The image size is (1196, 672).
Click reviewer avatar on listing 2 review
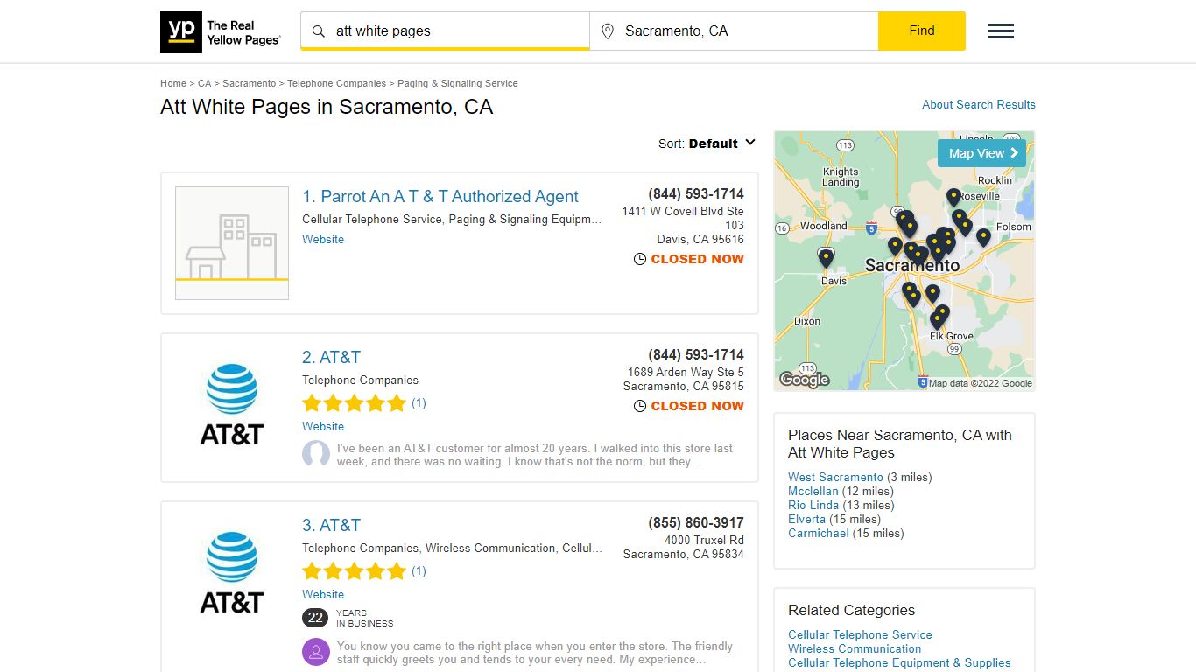tap(316, 455)
